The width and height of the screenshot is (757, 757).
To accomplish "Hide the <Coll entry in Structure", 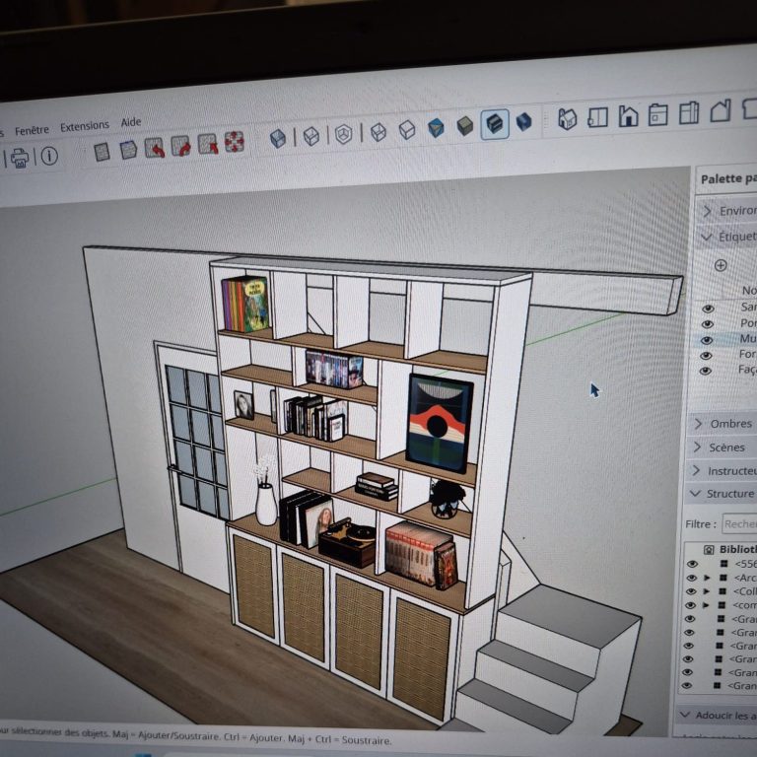I will pos(691,591).
